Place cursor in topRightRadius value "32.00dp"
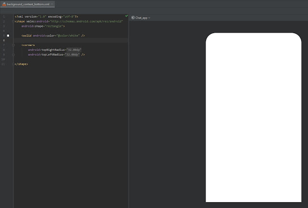Image resolution: width=308 pixels, height=208 pixels. tap(74, 50)
